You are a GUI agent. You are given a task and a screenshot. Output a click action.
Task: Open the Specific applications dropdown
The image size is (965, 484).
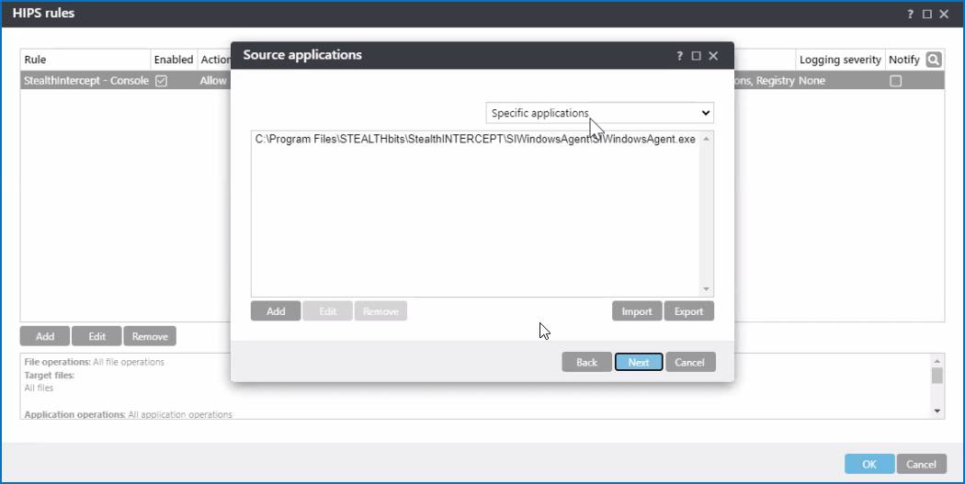[x=599, y=113]
